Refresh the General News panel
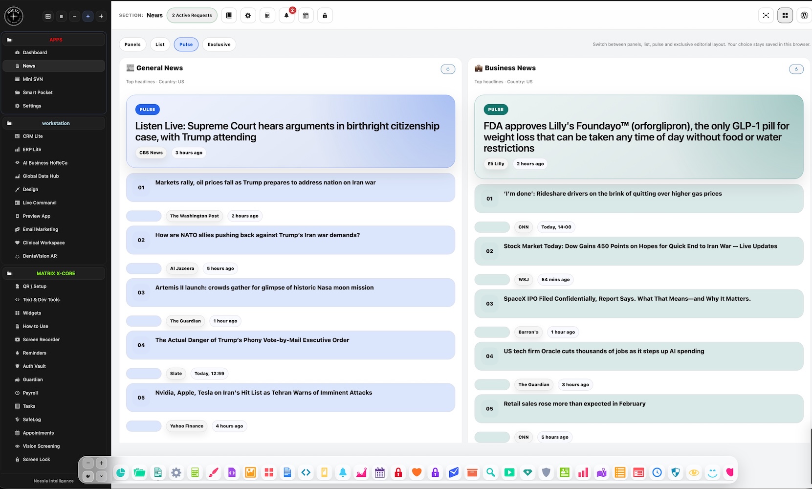The height and width of the screenshot is (489, 812). pos(448,69)
